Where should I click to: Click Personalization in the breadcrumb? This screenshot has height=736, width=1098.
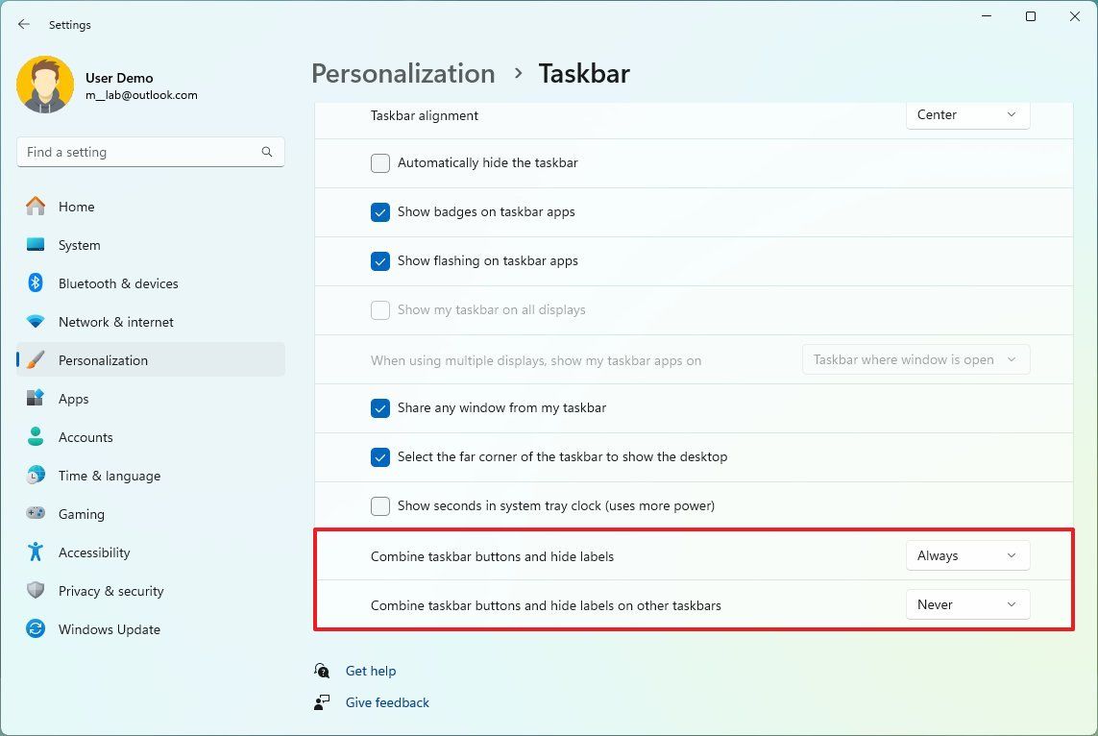pos(403,73)
